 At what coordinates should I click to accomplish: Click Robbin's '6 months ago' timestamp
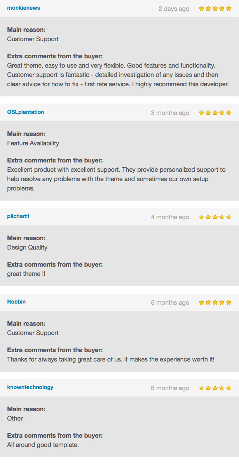pyautogui.click(x=170, y=302)
